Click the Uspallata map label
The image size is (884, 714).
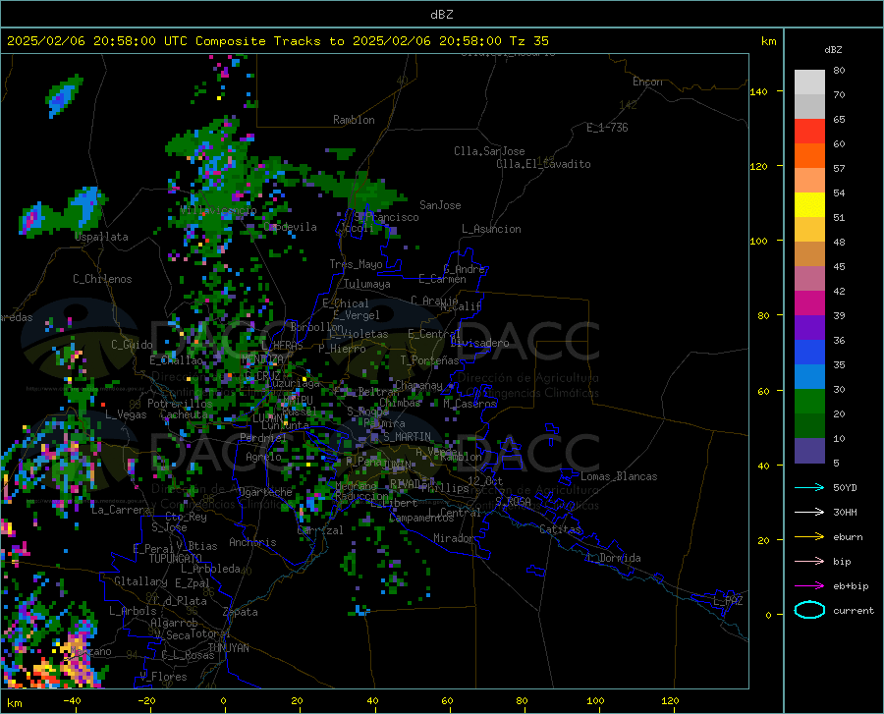(x=101, y=237)
